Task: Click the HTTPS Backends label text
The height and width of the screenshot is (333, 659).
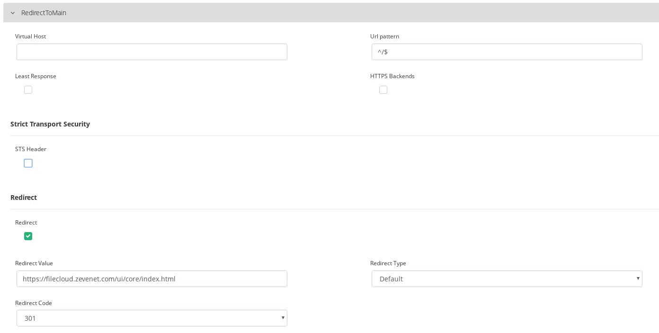Action: [x=392, y=76]
